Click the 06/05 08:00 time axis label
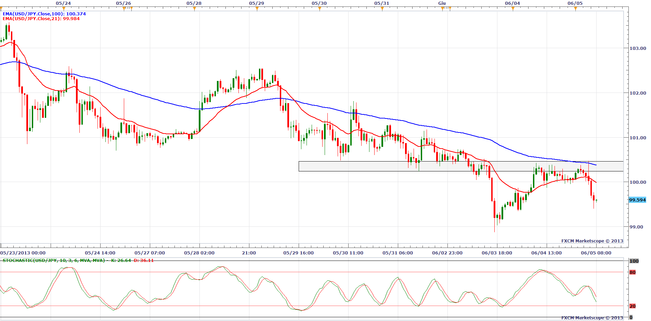 pos(596,253)
